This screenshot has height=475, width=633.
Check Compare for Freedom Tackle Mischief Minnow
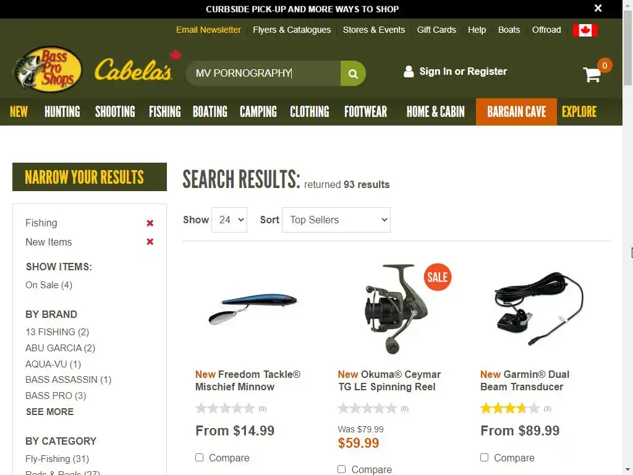point(200,457)
